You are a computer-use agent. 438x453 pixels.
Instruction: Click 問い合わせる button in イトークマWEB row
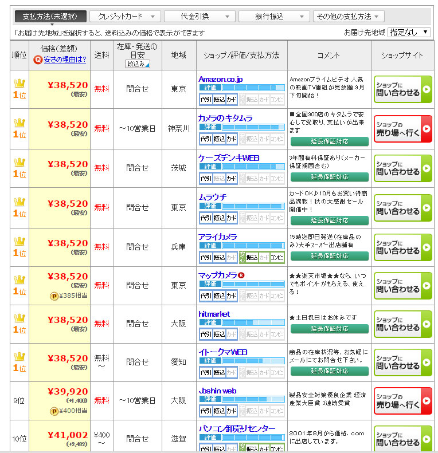(403, 363)
